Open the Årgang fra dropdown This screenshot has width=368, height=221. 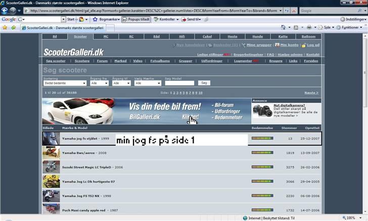99,83
